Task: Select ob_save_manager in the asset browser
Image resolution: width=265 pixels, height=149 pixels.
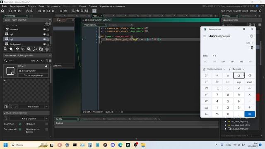Action: point(240,129)
